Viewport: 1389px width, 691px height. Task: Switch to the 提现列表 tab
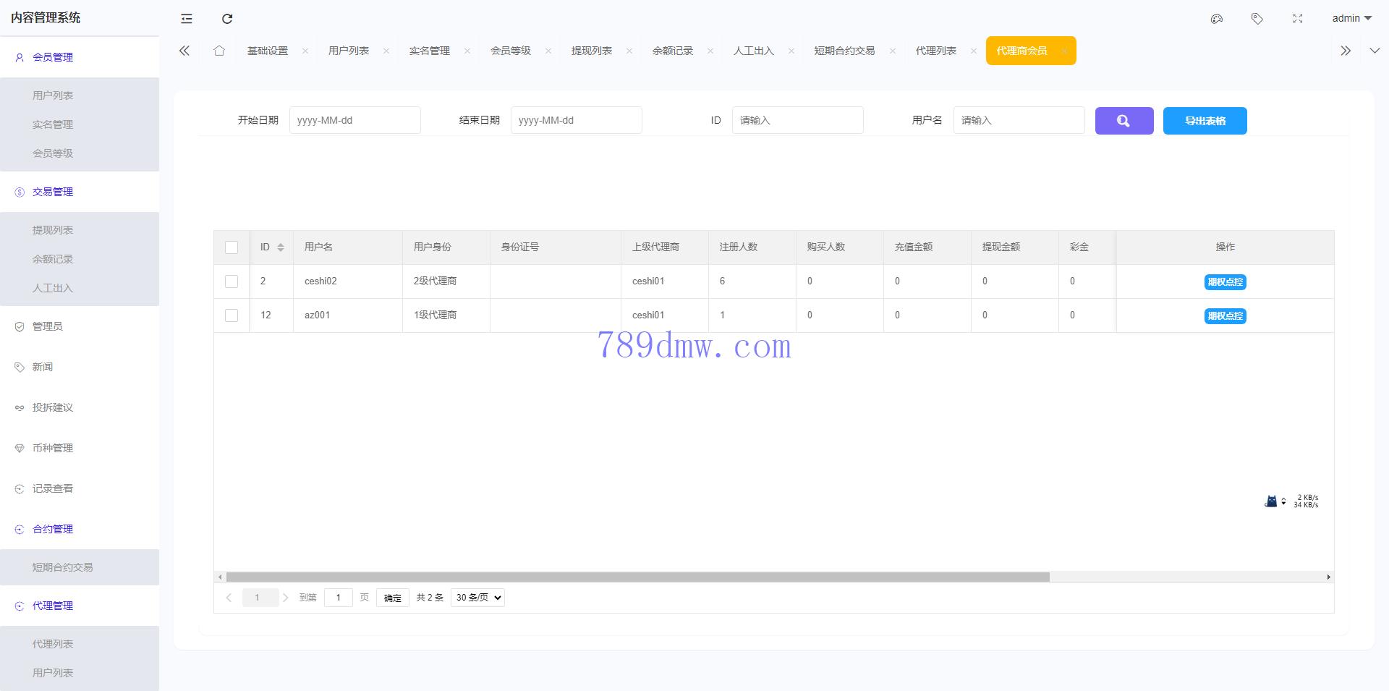(591, 51)
